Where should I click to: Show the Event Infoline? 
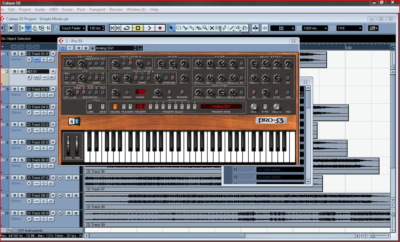click(x=28, y=28)
